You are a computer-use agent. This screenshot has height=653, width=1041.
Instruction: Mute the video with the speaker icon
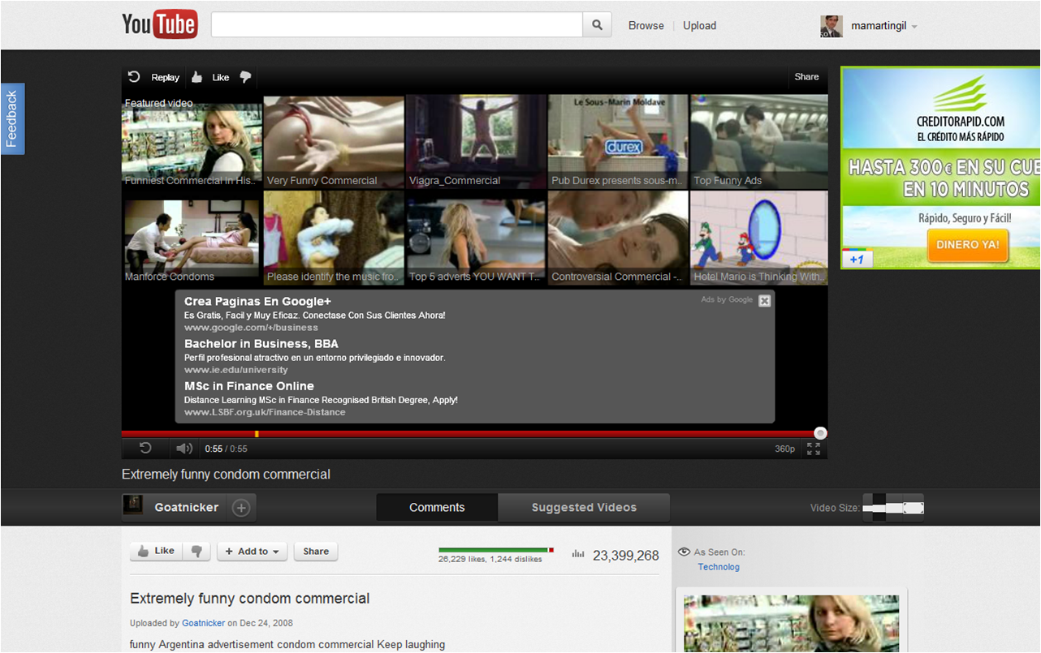point(184,449)
